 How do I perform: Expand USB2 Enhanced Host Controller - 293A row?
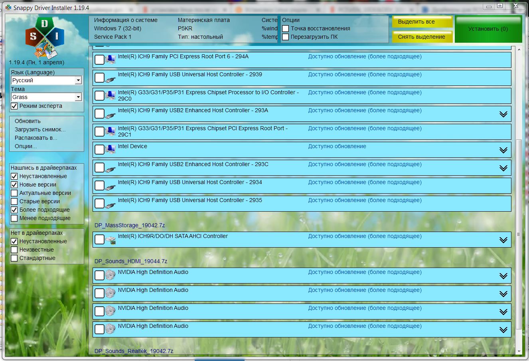click(x=503, y=114)
